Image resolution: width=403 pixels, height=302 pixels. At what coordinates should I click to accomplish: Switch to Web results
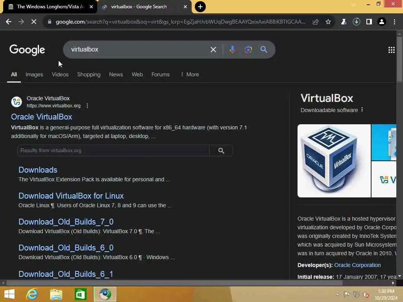pyautogui.click(x=137, y=74)
